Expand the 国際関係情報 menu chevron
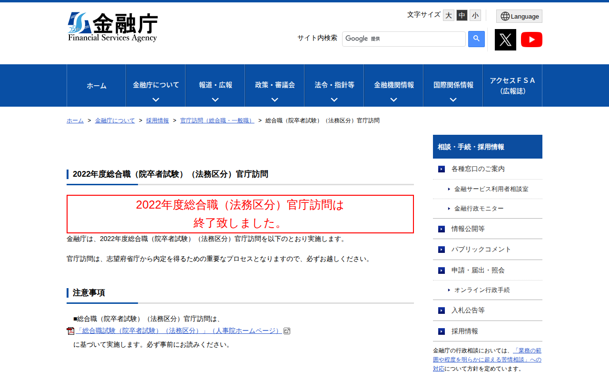 click(x=453, y=100)
